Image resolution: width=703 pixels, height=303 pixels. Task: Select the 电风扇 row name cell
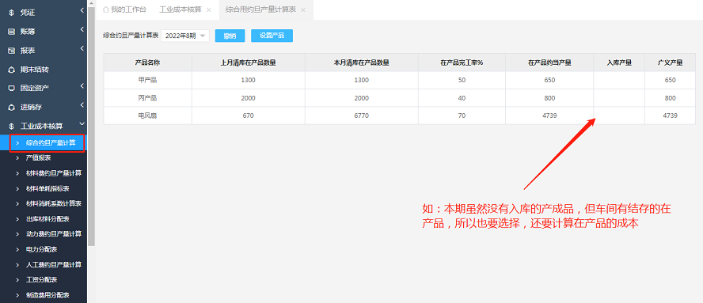click(147, 116)
